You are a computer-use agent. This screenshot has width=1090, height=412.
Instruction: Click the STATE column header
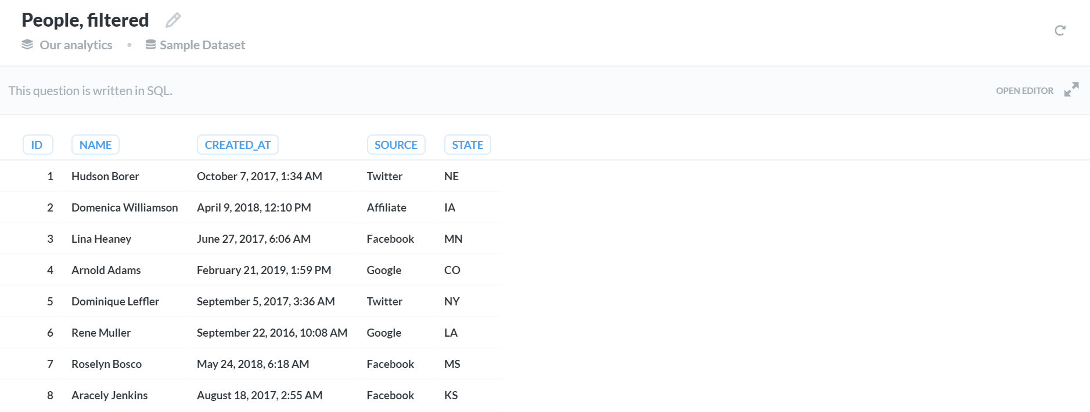(x=467, y=145)
